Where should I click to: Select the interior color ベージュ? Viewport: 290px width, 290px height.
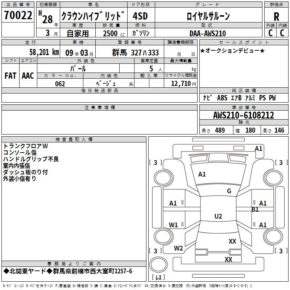[106, 84]
